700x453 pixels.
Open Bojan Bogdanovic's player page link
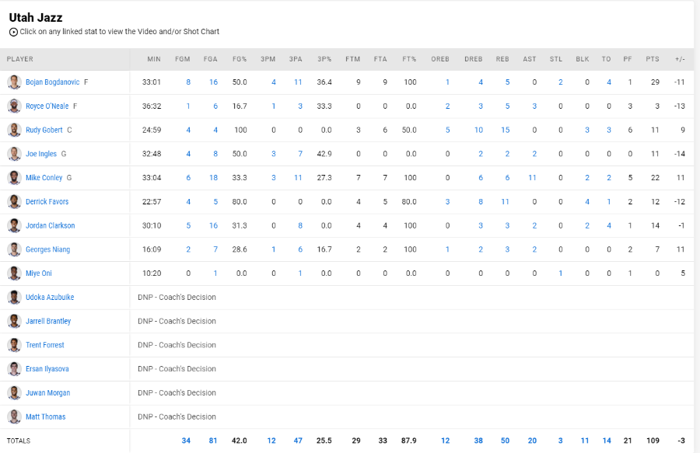click(53, 82)
